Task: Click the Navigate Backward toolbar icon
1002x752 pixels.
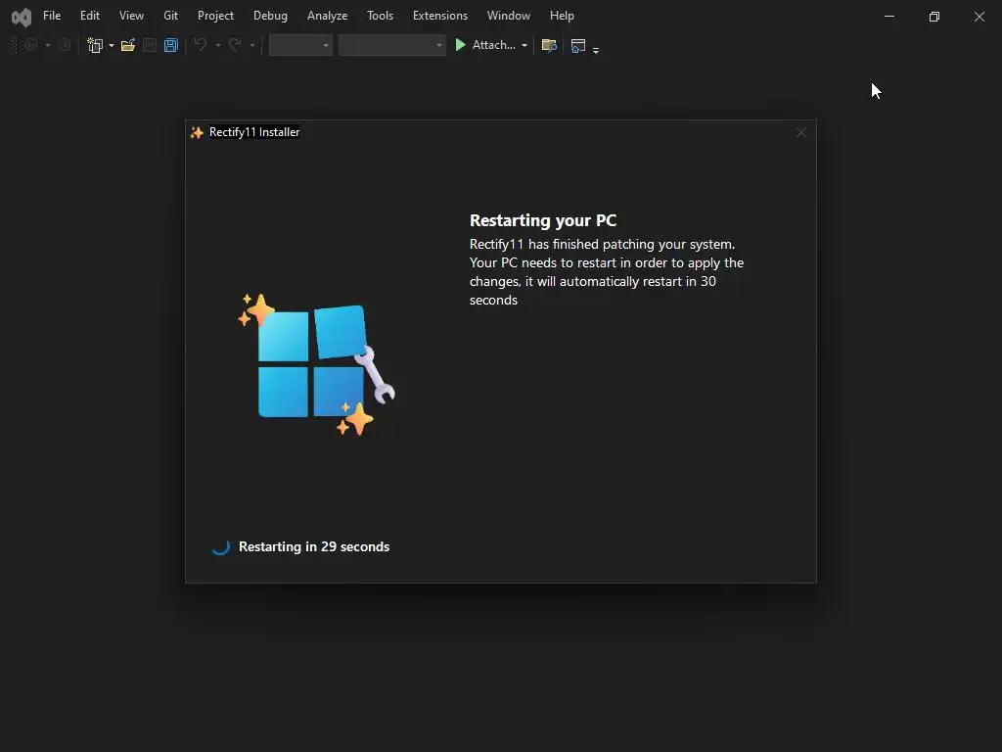Action: (31, 45)
